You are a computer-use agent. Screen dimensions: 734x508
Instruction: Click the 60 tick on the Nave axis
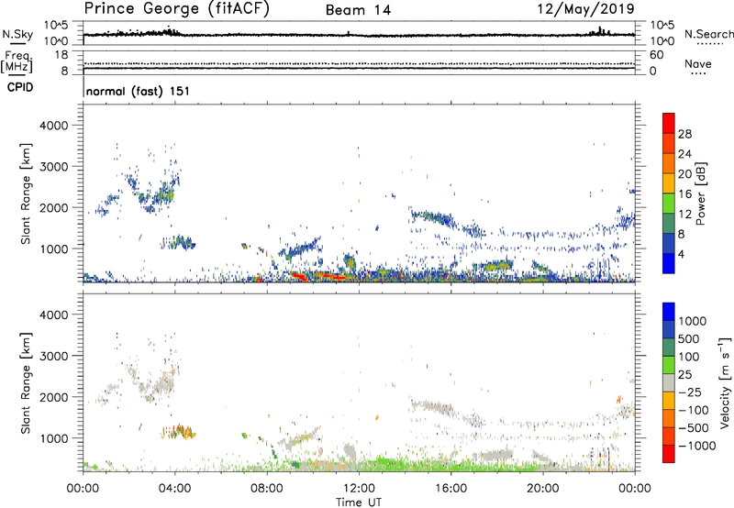coord(656,55)
